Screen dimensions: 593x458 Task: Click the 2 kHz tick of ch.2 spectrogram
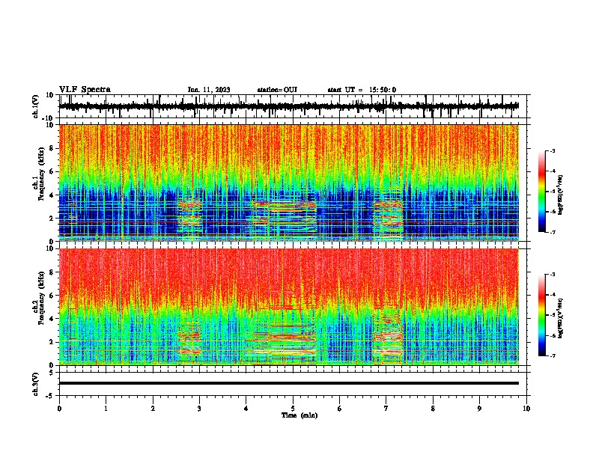click(x=52, y=342)
